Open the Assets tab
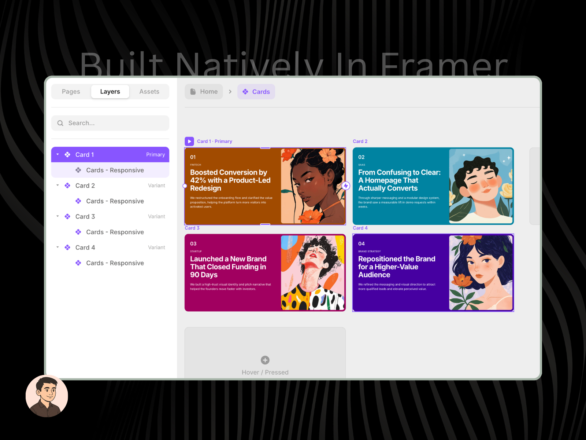The image size is (586, 440). pyautogui.click(x=149, y=92)
